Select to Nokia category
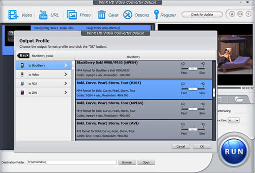Screen dimensions: 255x173 [x=44, y=75]
